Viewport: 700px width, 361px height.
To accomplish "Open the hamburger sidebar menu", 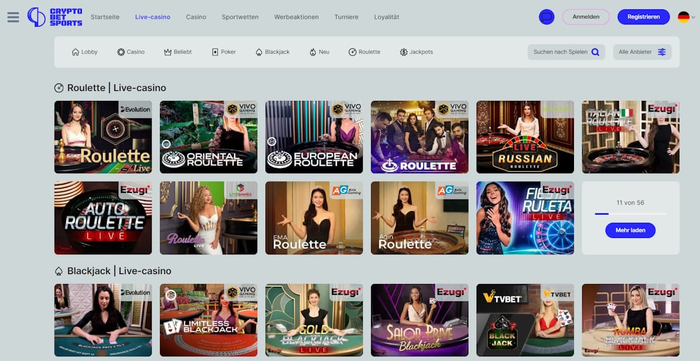I will [x=13, y=17].
